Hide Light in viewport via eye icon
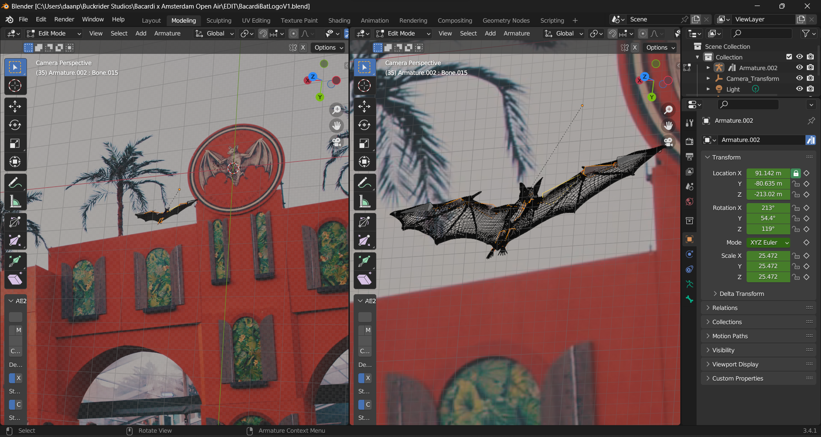Image resolution: width=821 pixels, height=437 pixels. (x=799, y=89)
